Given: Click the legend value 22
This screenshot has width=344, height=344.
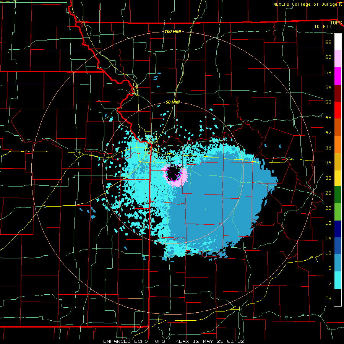Looking at the screenshot, I should pyautogui.click(x=328, y=208).
